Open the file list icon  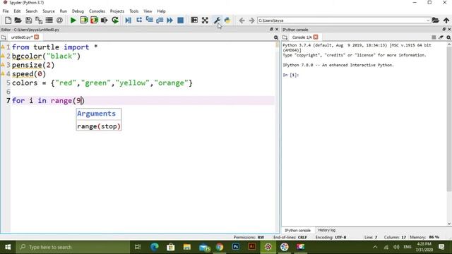tap(49, 20)
